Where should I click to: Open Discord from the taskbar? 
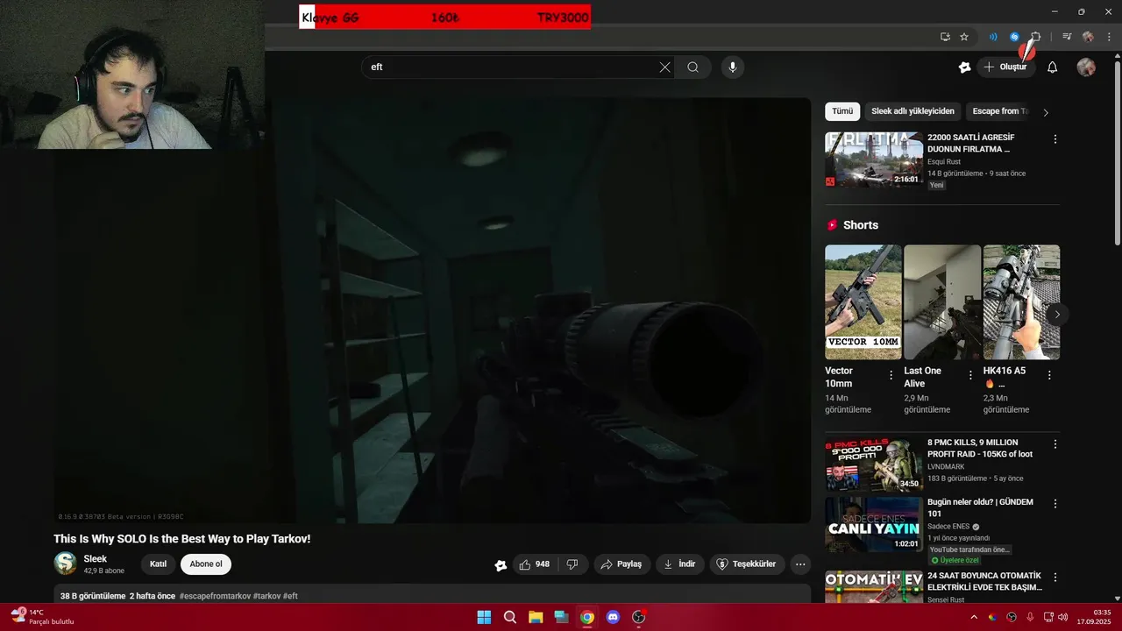(x=613, y=617)
